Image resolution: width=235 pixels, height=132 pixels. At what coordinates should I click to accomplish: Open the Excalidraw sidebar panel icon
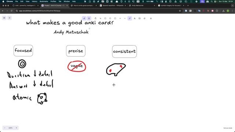click(x=4, y=18)
